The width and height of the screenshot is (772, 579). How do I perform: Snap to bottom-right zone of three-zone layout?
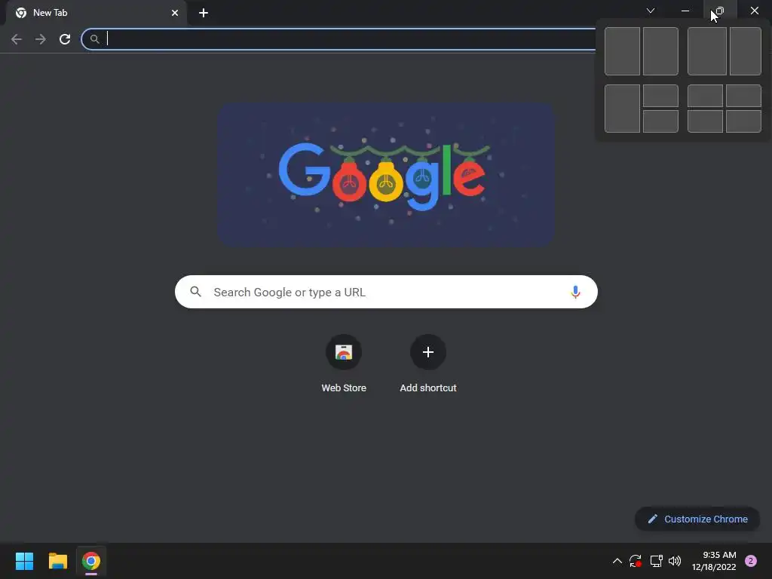660,121
